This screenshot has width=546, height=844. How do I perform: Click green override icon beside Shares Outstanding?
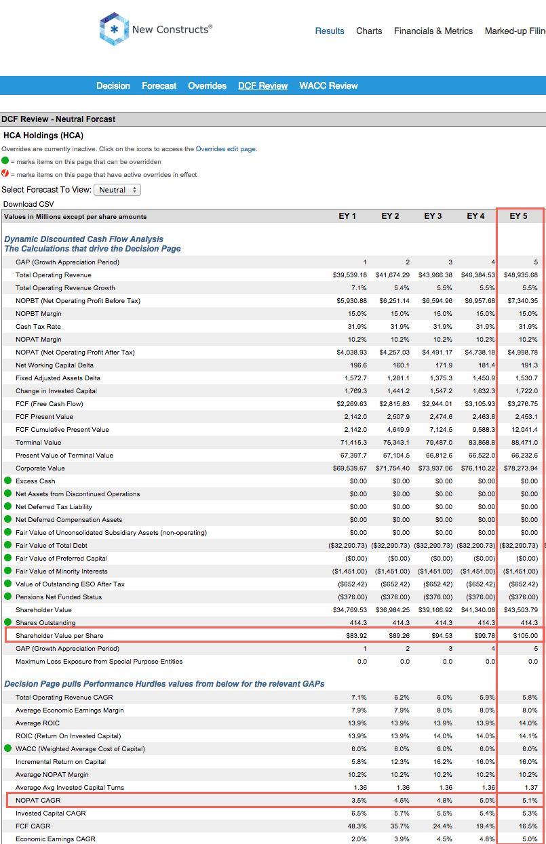tap(8, 622)
